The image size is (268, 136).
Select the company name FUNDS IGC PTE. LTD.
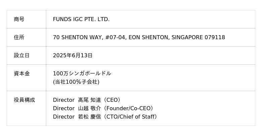[81, 19]
